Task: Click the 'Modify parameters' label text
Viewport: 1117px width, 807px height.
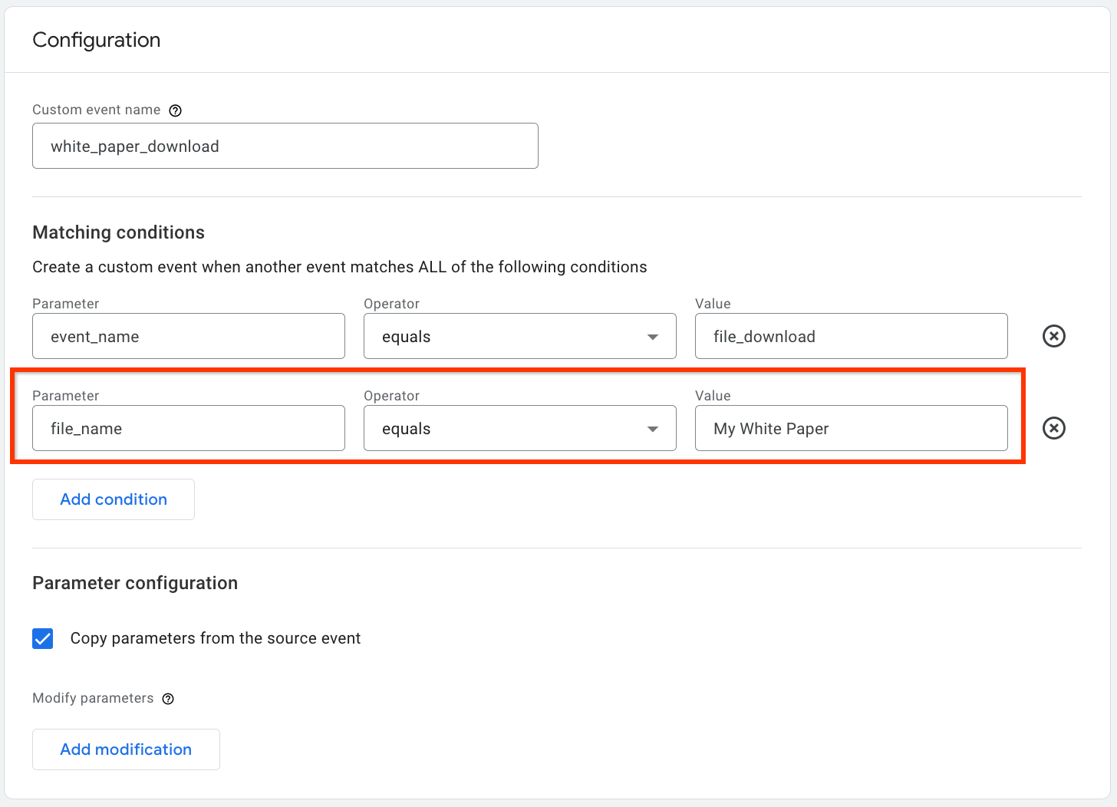Action: coord(93,698)
